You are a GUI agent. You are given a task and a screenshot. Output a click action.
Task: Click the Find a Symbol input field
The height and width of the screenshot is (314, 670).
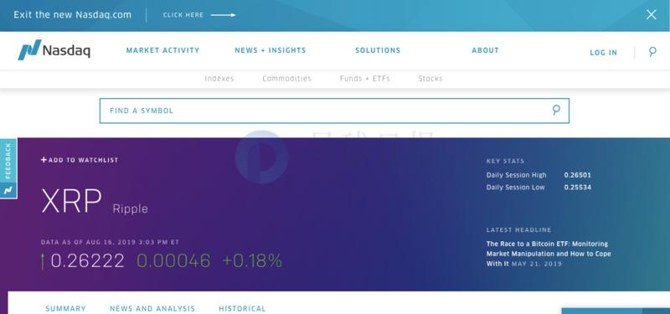pyautogui.click(x=334, y=111)
